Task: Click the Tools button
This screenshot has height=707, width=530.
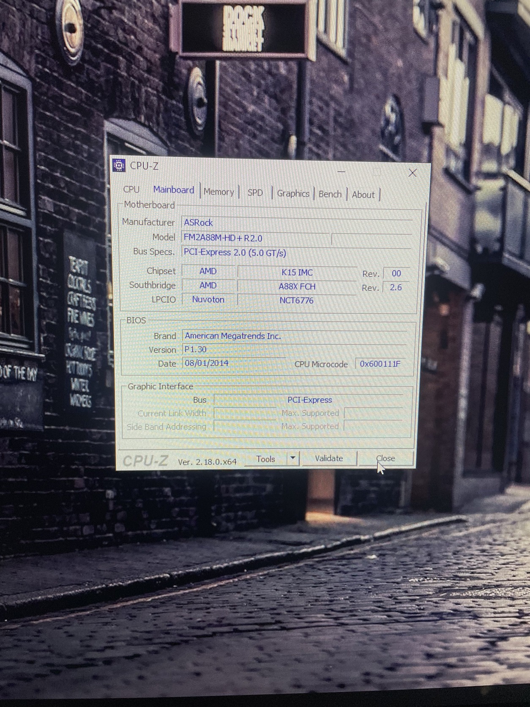Action: (x=265, y=459)
